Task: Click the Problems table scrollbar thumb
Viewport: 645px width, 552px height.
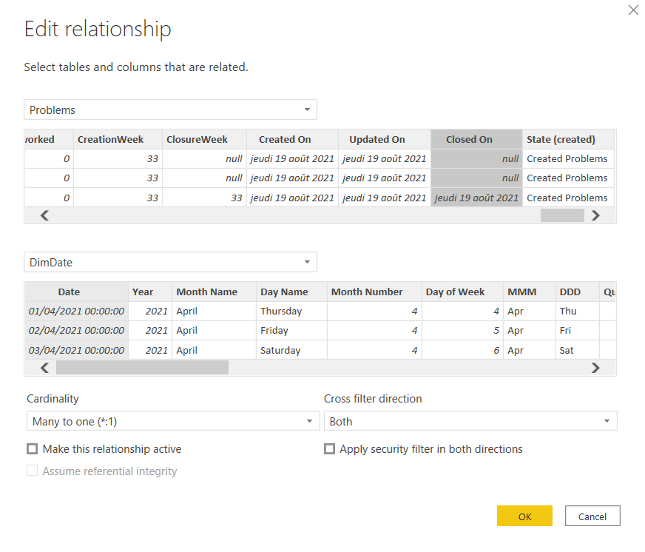Action: tap(562, 215)
